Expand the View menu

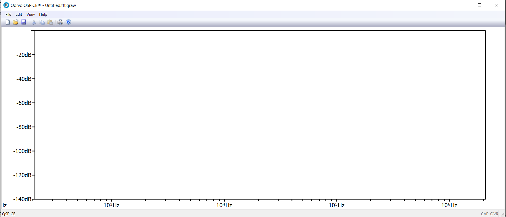(x=30, y=14)
